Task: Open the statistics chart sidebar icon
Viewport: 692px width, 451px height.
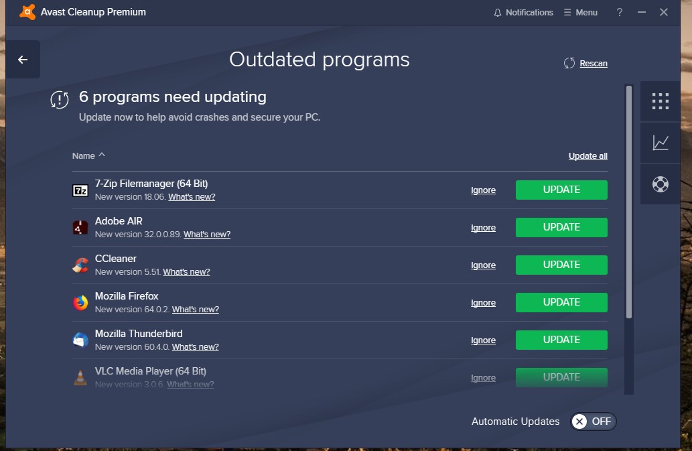Action: (x=661, y=143)
